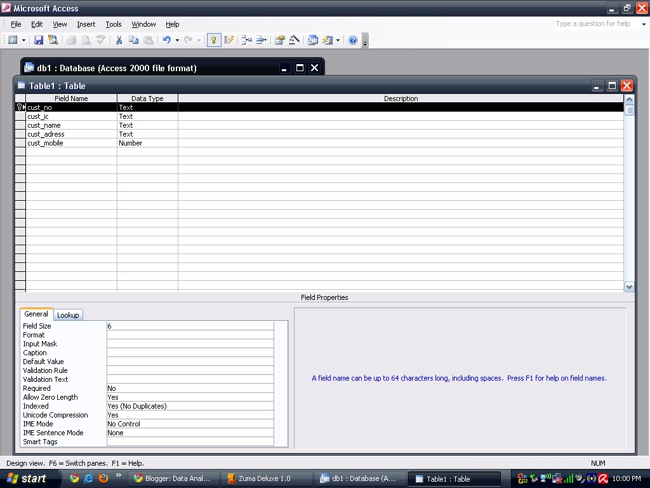Click the IME Mode value No Control
This screenshot has width=650, height=488.
pos(190,424)
